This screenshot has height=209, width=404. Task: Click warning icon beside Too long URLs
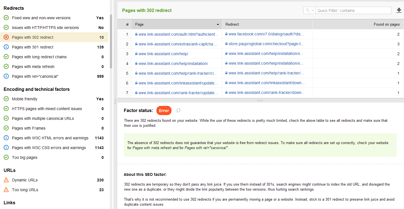[x=6, y=190]
